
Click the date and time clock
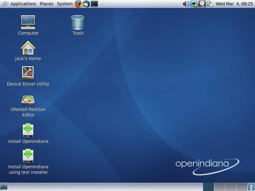coord(234,4)
